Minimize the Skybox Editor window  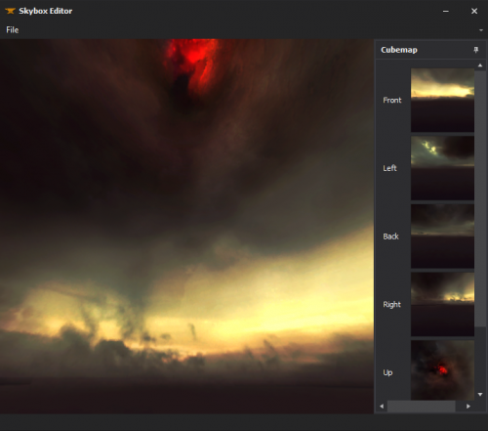point(446,11)
